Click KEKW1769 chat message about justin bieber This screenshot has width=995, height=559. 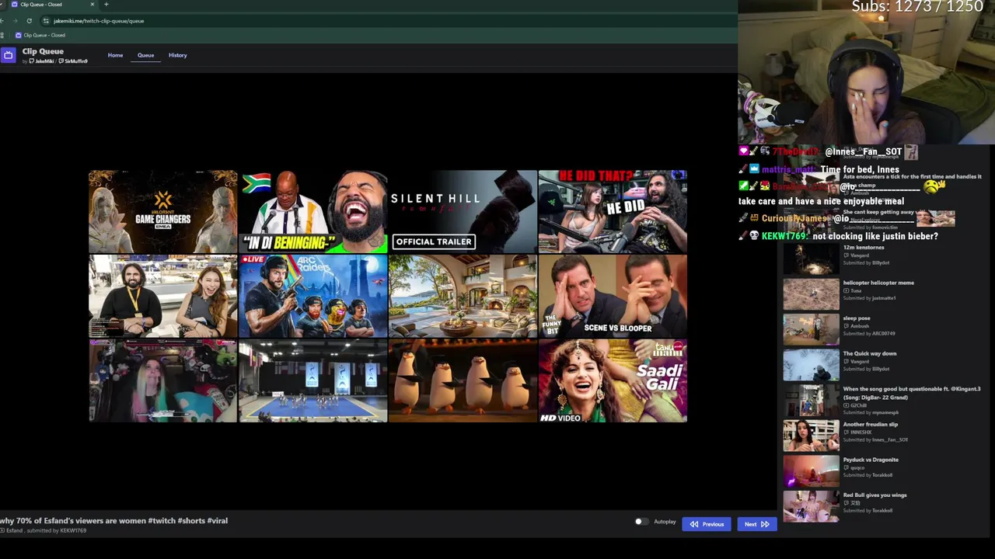[x=838, y=236]
